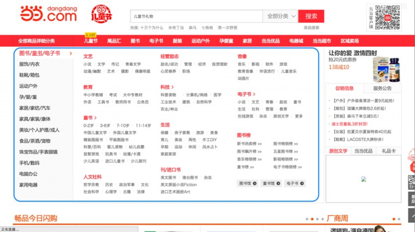Click 【鞋靴】LACOSTE大牌秒杀 promotion
The width and height of the screenshot is (415, 232).
click(358, 139)
